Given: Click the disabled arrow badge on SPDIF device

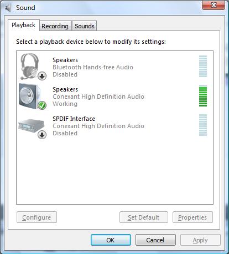Looking at the screenshot, I should 42,135.
